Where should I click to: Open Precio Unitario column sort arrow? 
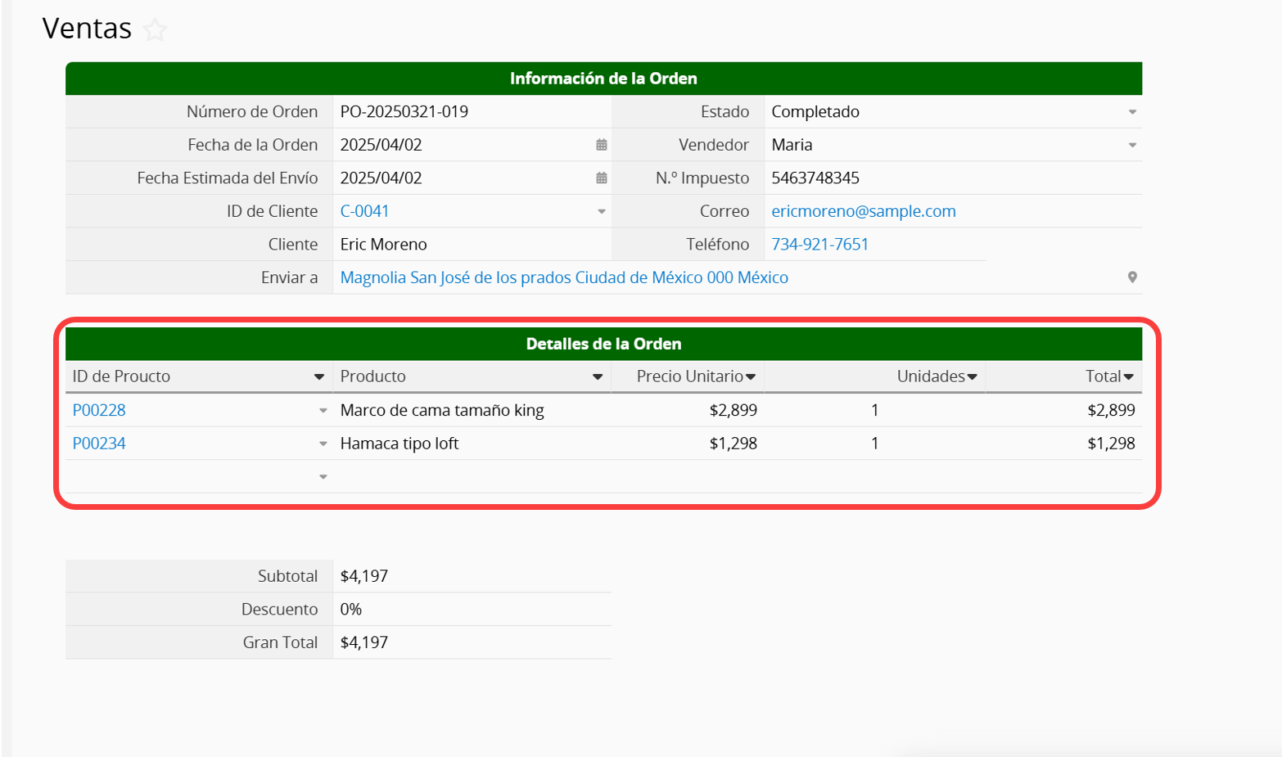pyautogui.click(x=750, y=377)
